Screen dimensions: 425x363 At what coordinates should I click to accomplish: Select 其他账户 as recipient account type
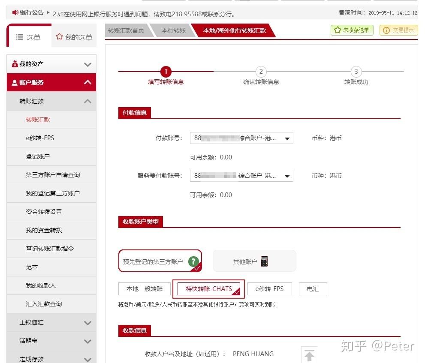click(x=254, y=261)
